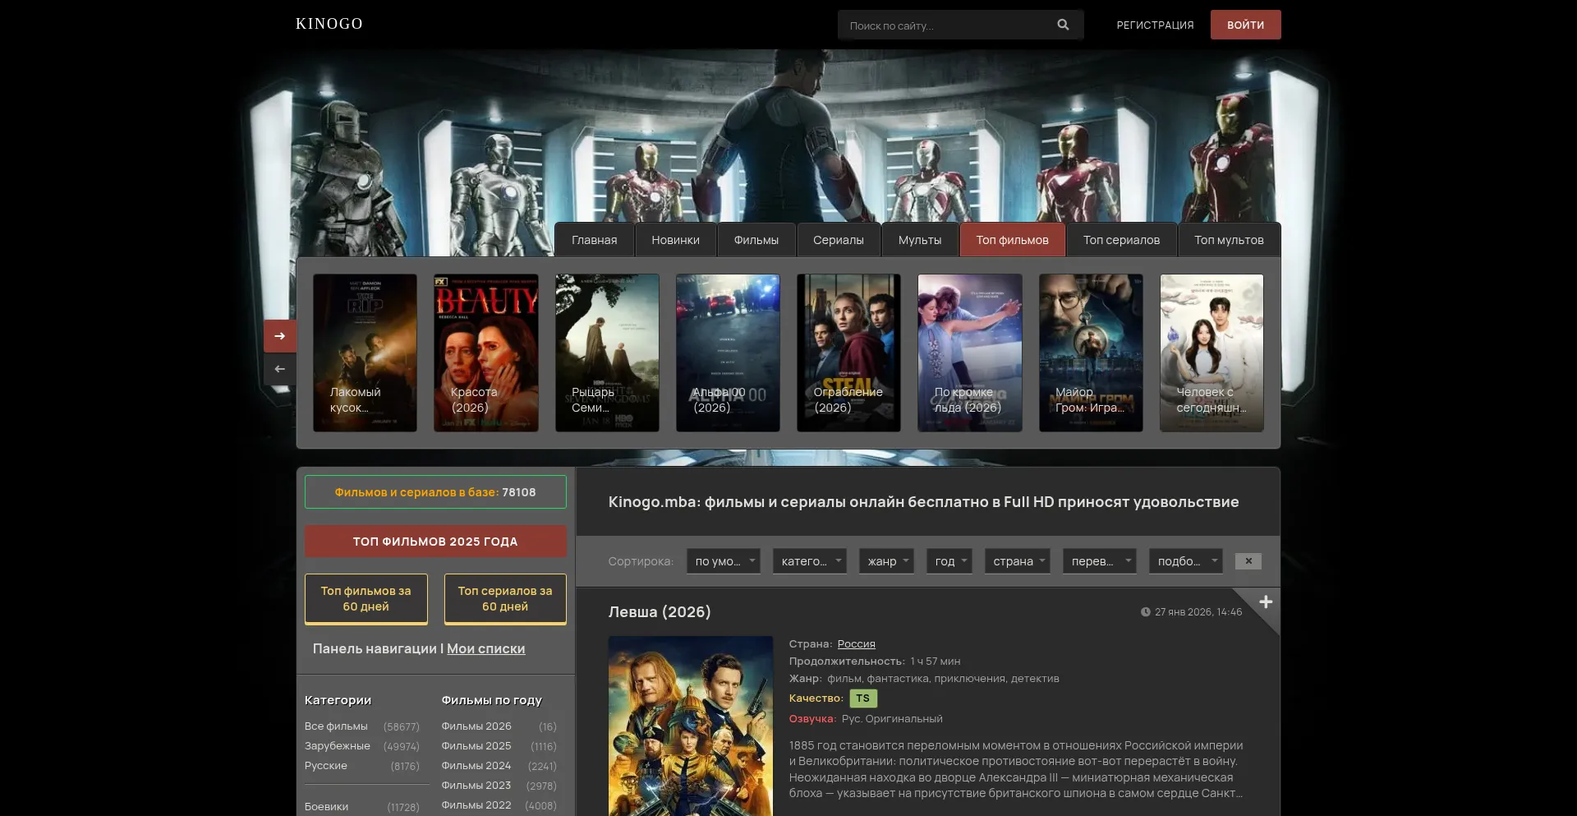Viewport: 1577px width, 816px height.
Task: Open Фильмы 2026 list
Action: click(x=476, y=726)
